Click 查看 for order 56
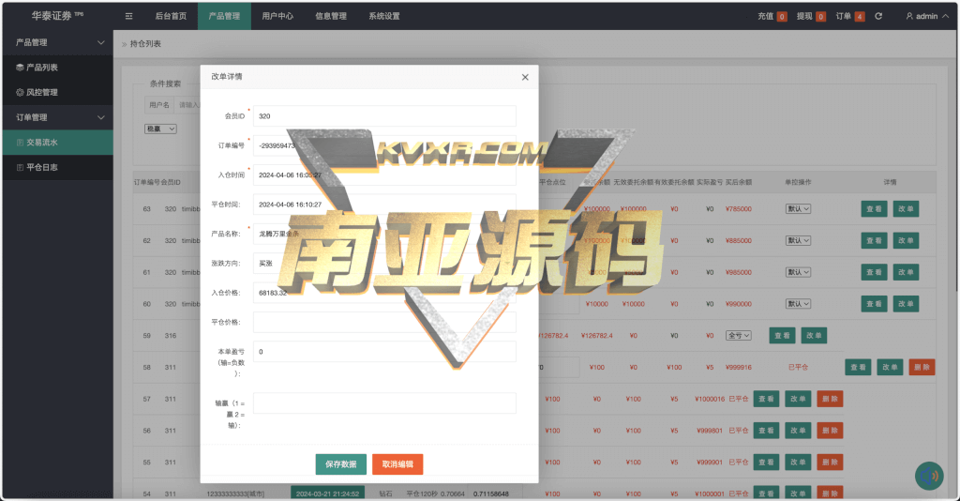960x501 pixels. point(766,431)
